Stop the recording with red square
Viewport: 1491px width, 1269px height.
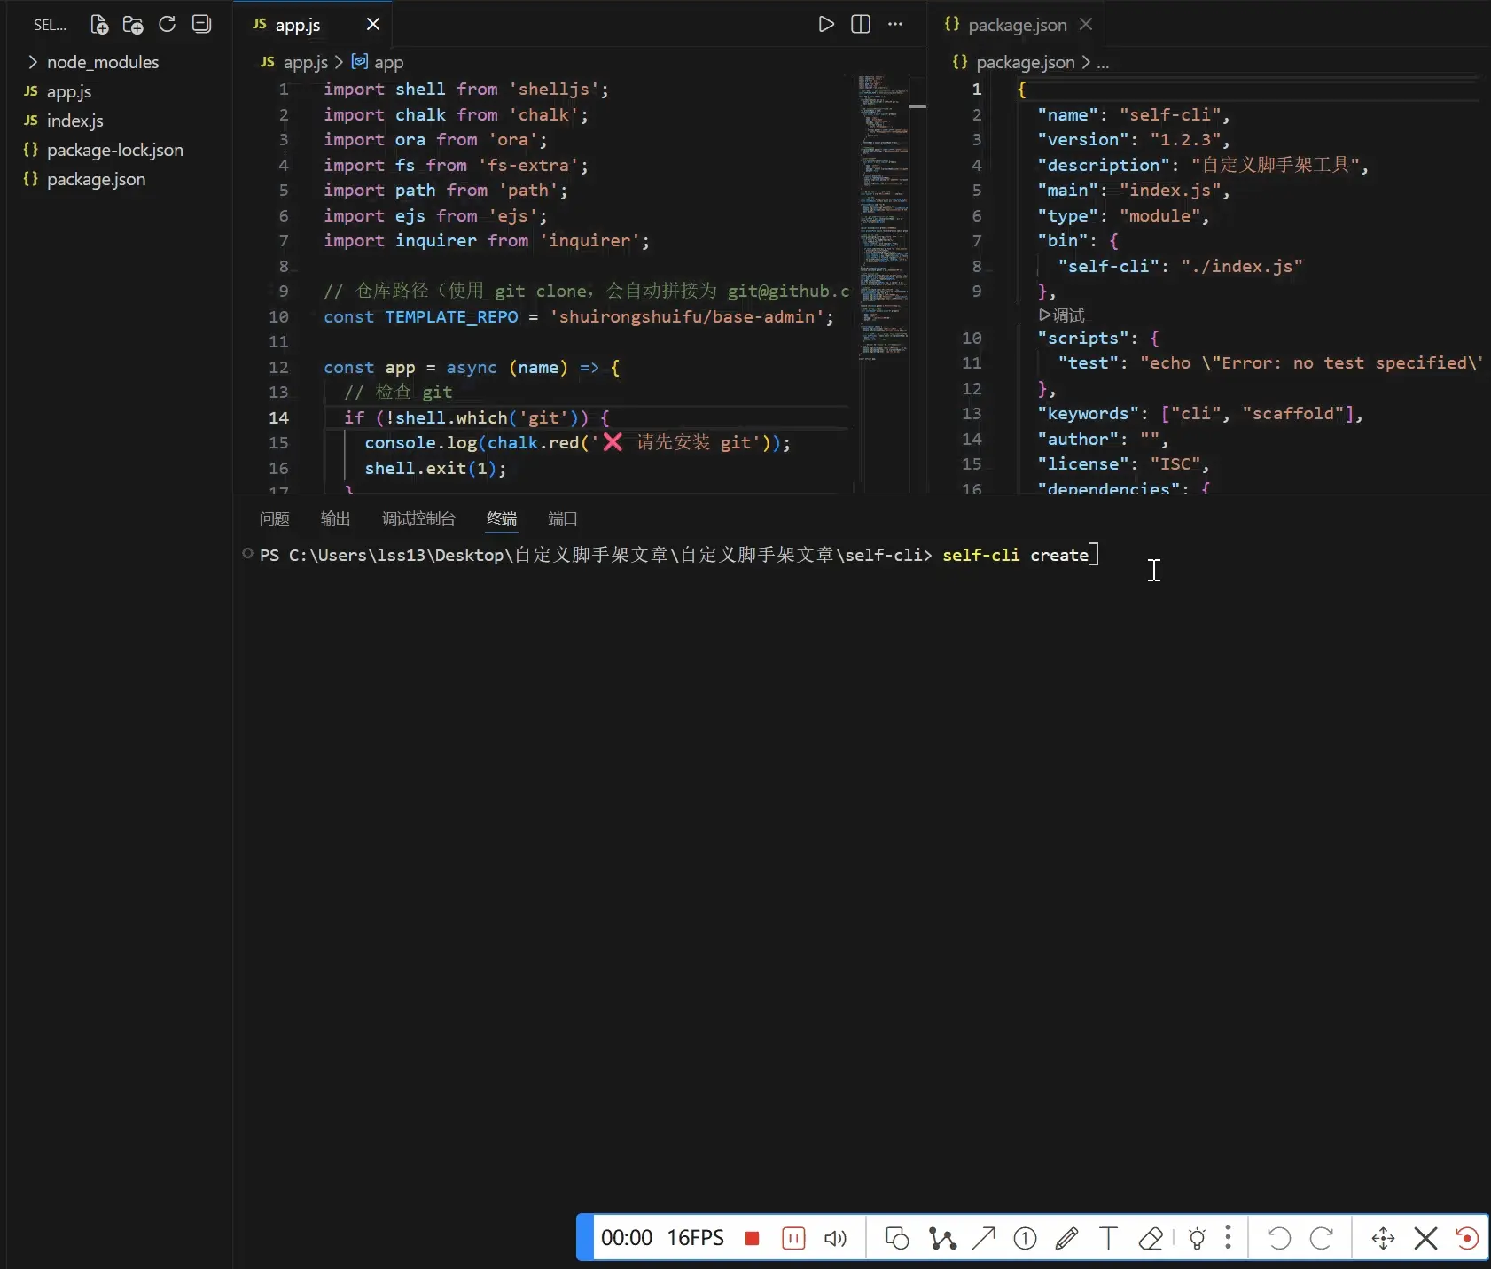(x=752, y=1238)
